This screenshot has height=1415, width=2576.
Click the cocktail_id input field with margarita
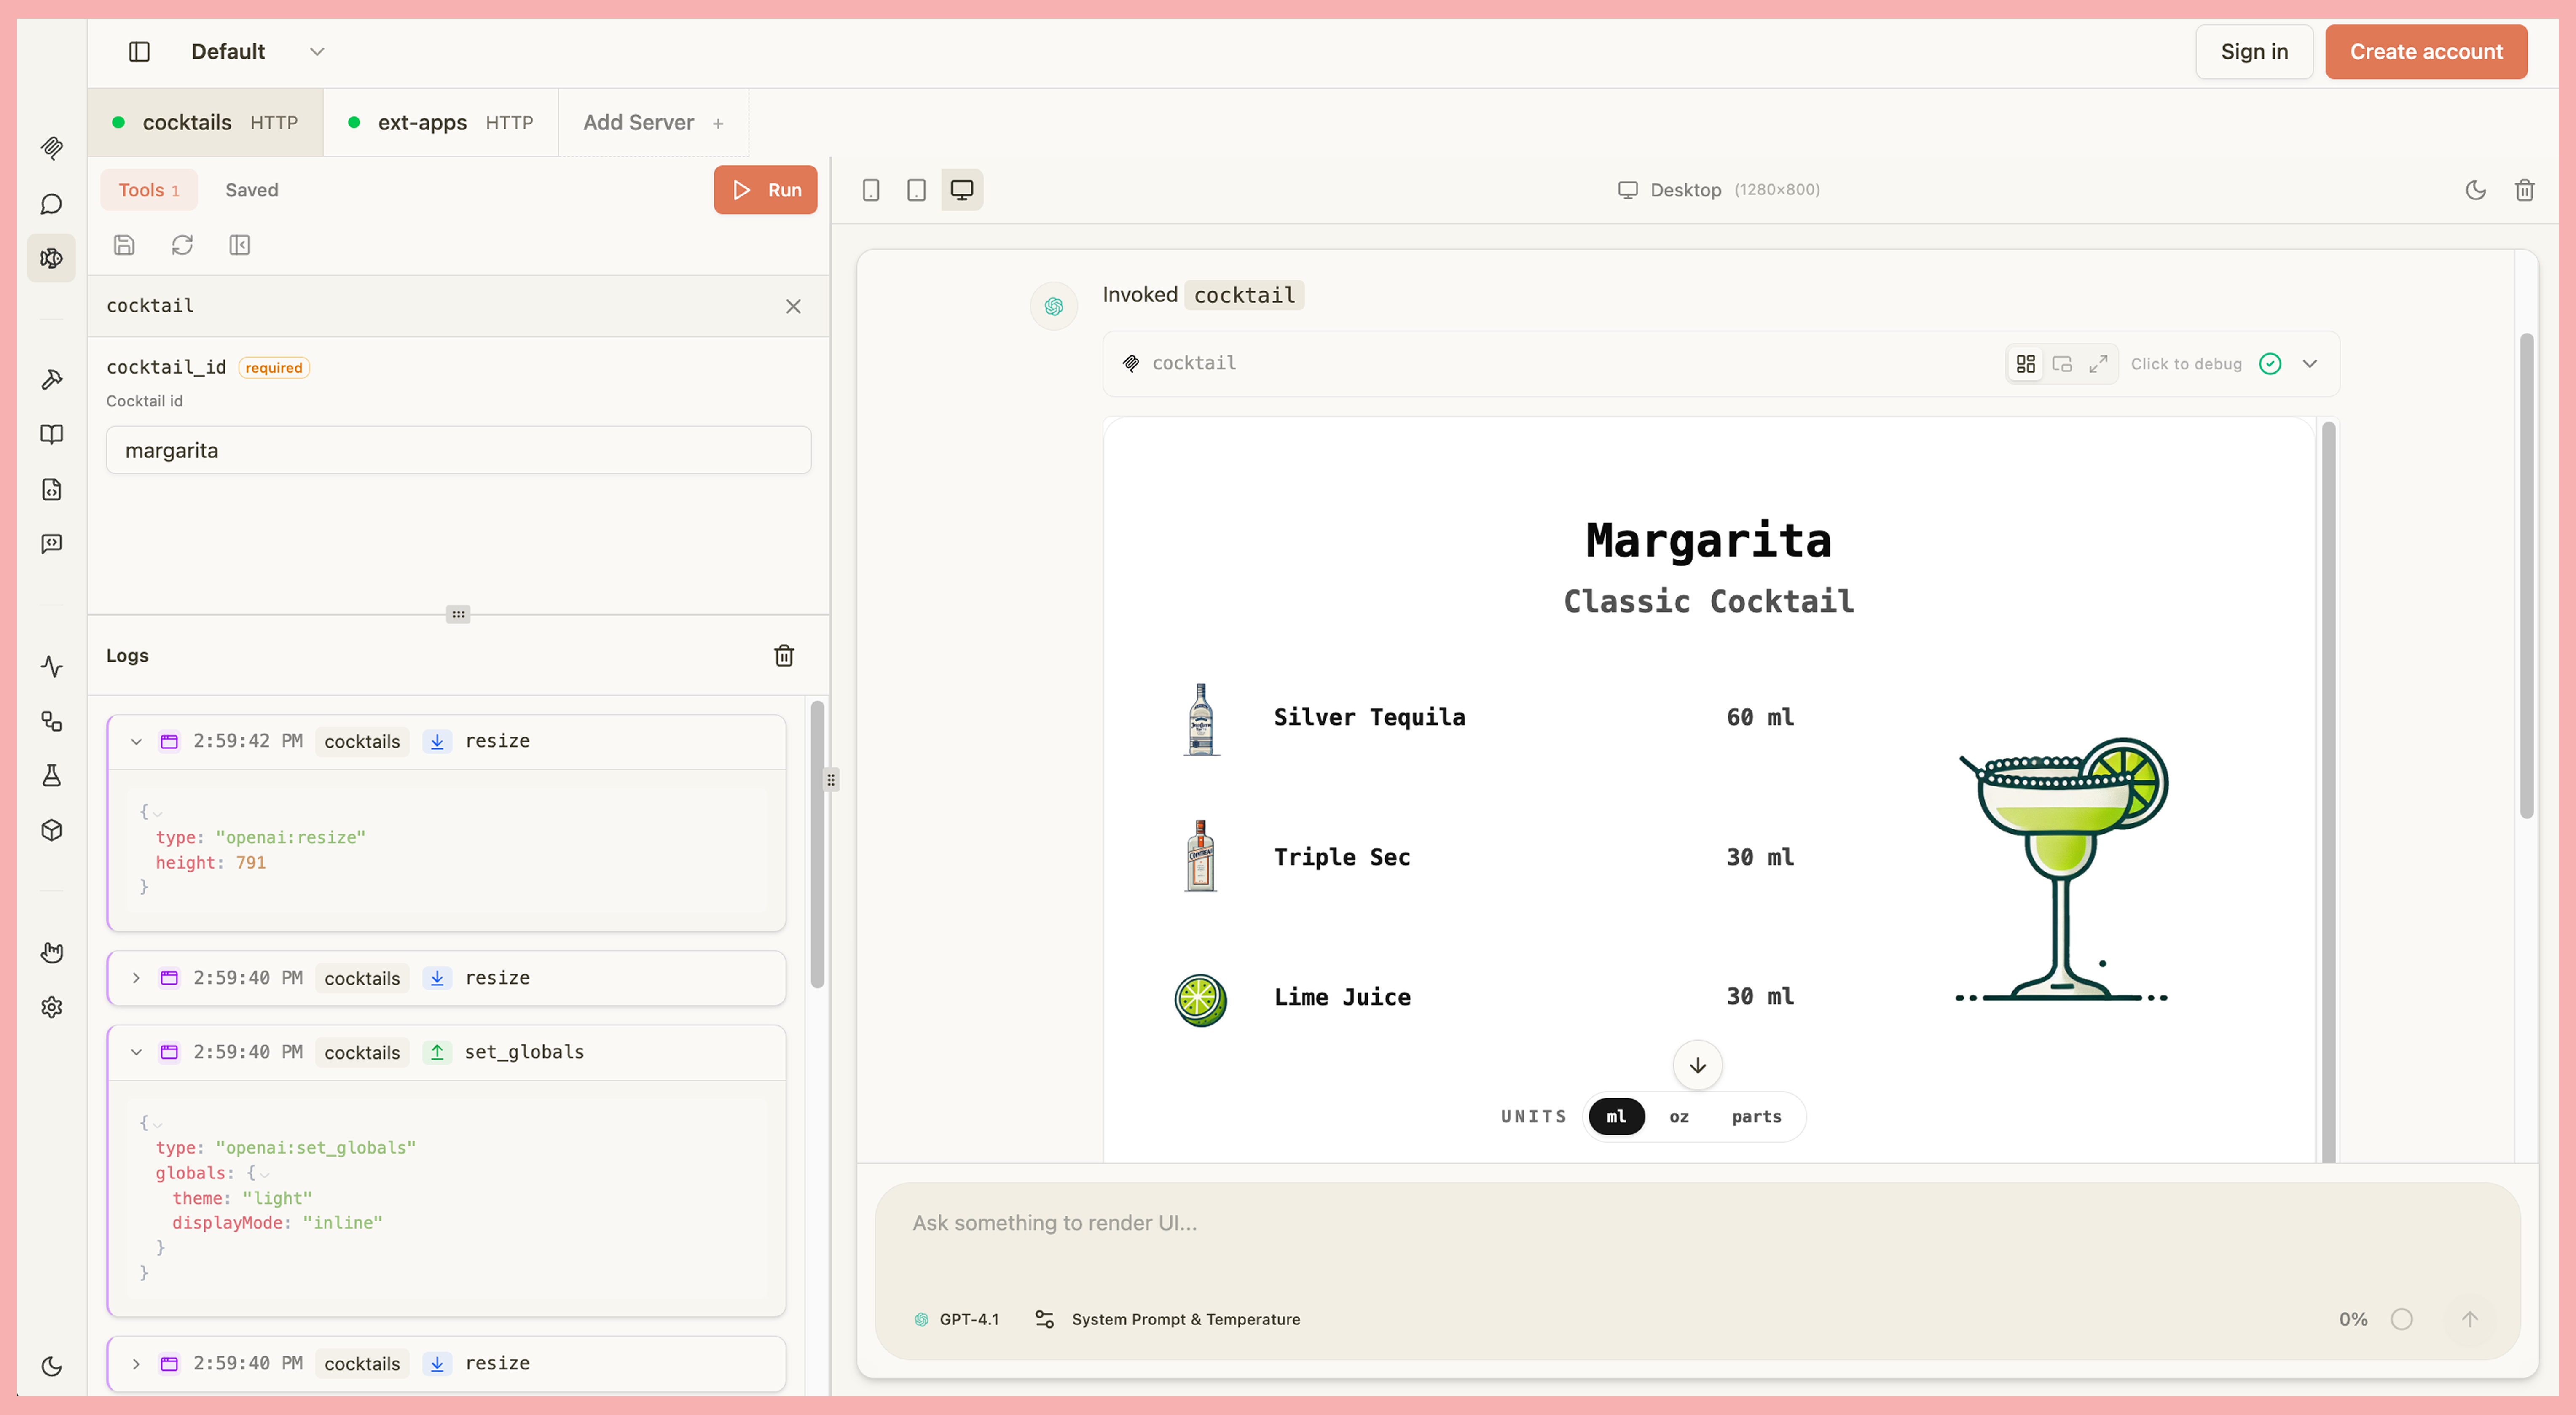tap(458, 450)
